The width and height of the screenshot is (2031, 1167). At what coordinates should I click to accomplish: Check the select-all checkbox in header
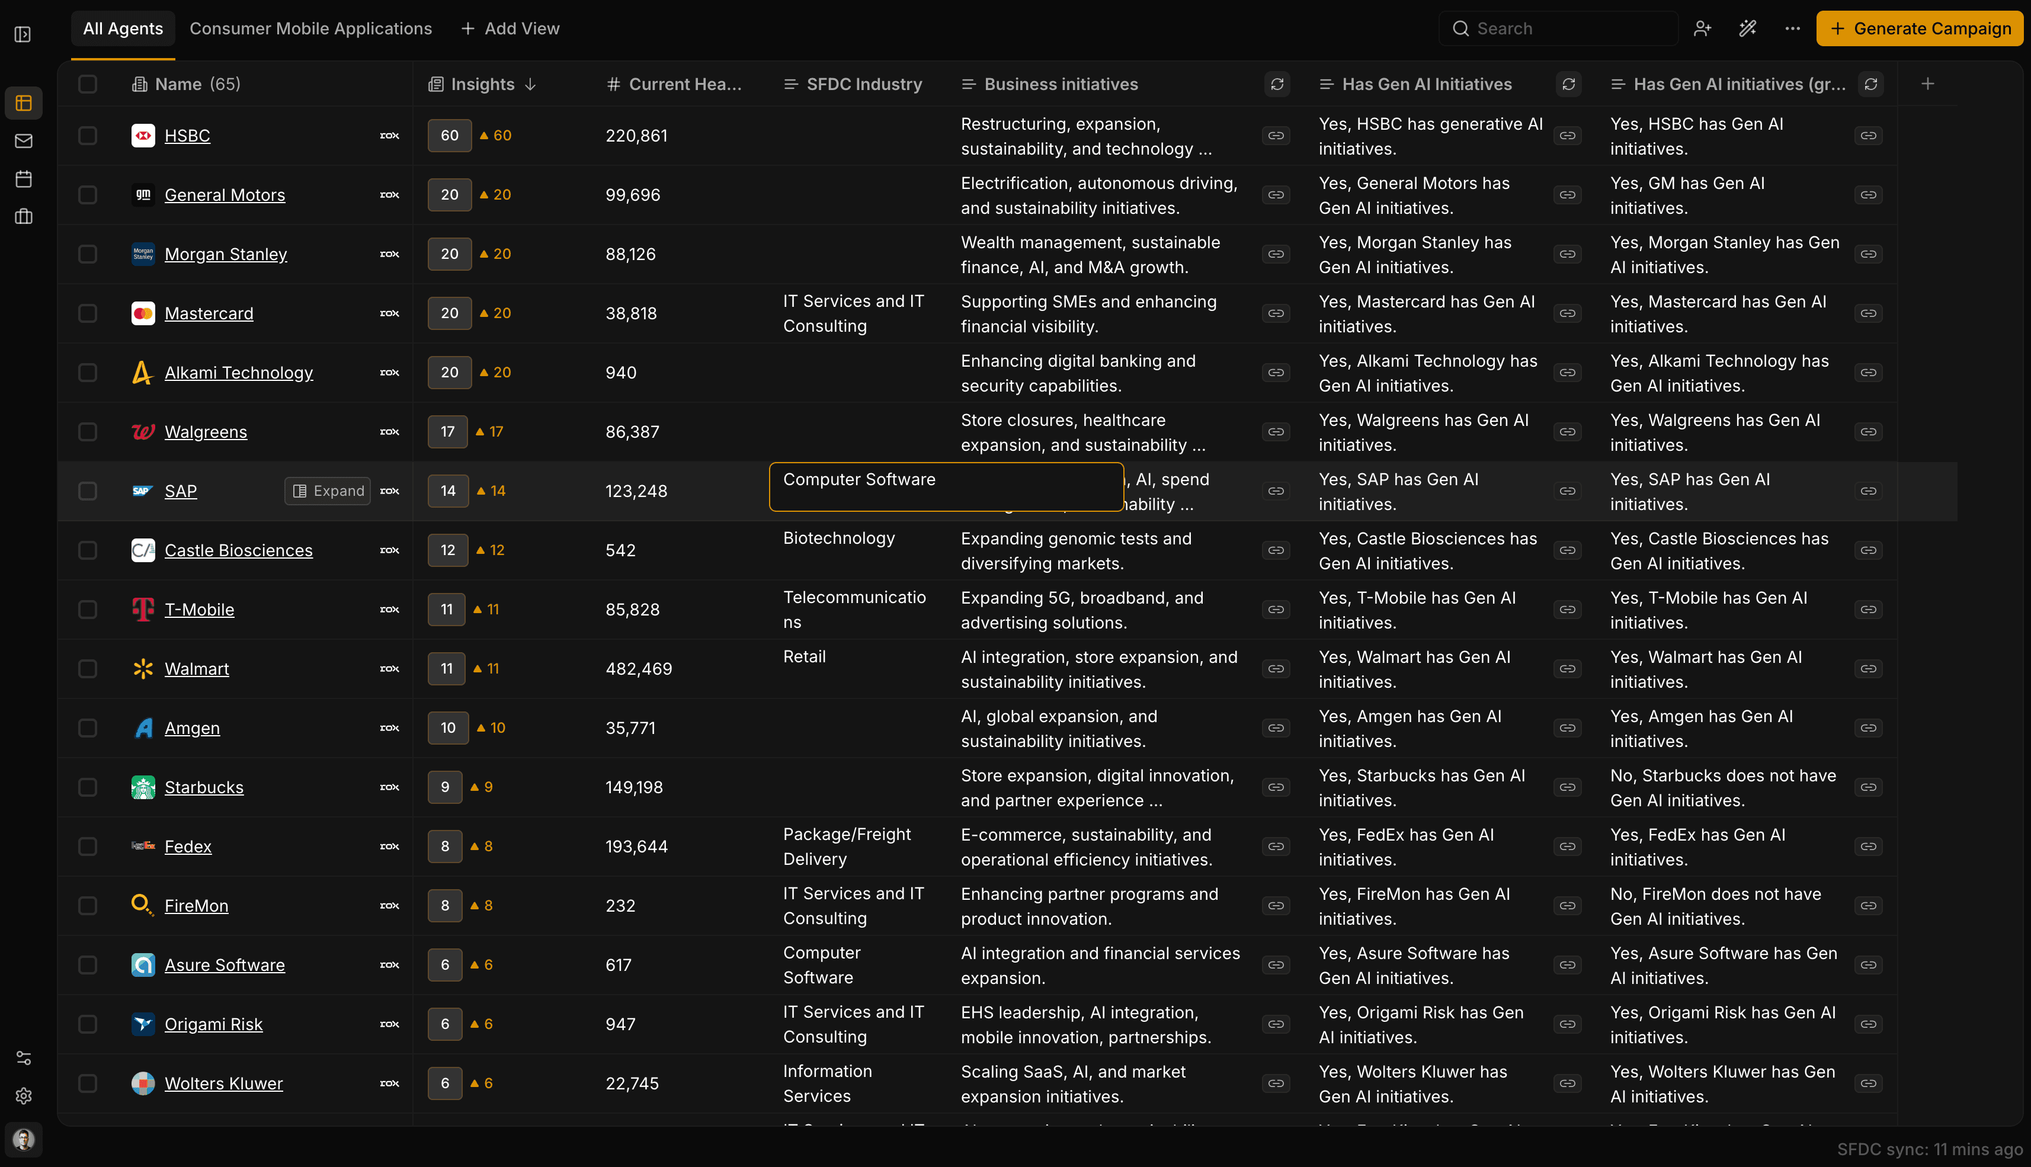click(87, 84)
